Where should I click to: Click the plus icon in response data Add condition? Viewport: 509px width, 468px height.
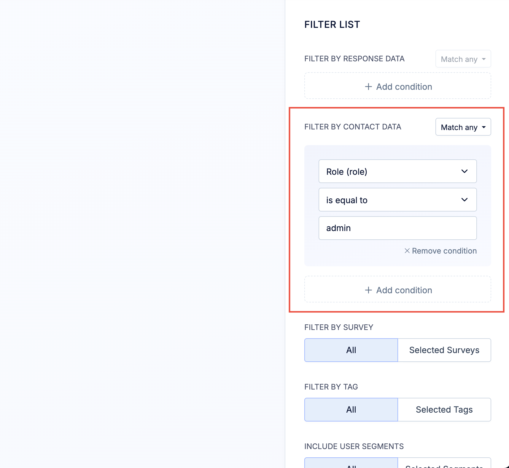click(x=368, y=86)
